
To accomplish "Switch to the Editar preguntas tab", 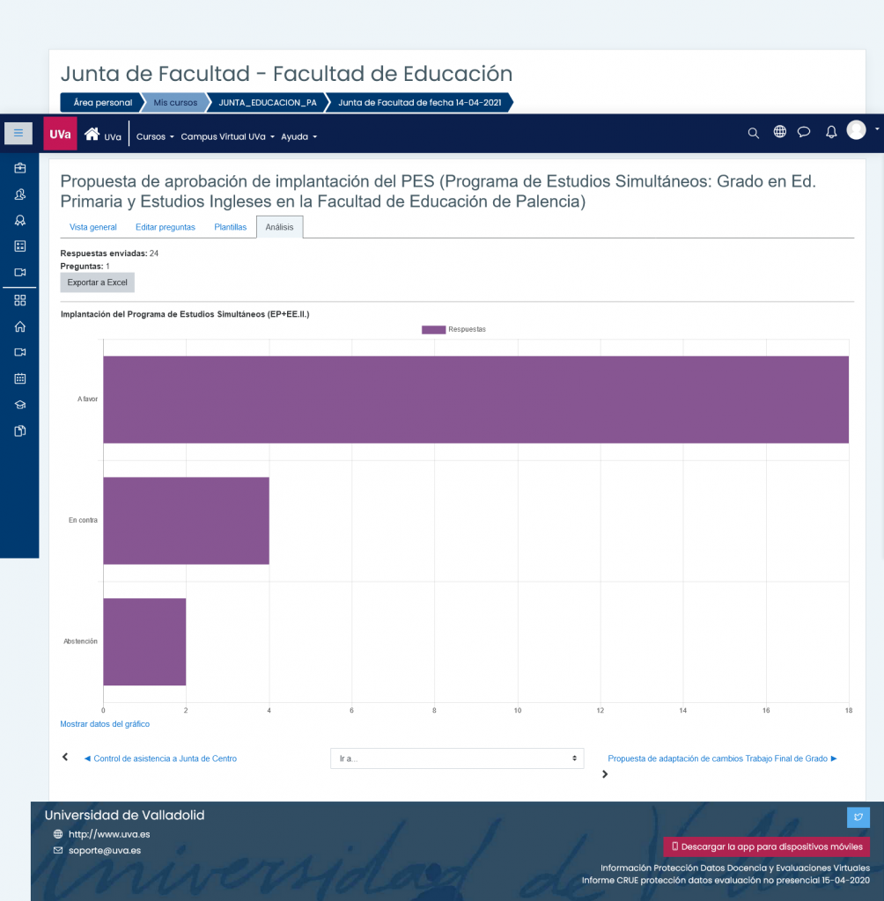I will [165, 228].
